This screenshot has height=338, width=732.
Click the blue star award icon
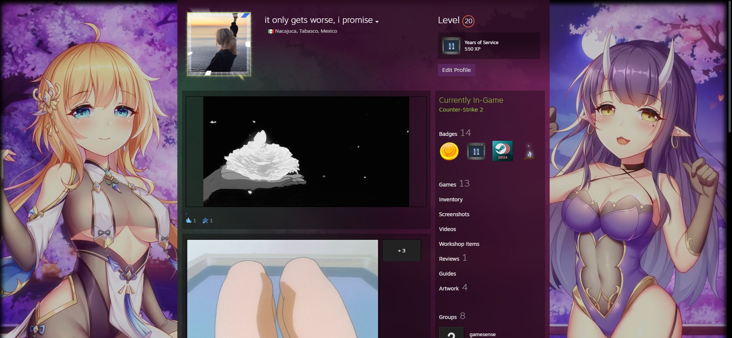(205, 220)
